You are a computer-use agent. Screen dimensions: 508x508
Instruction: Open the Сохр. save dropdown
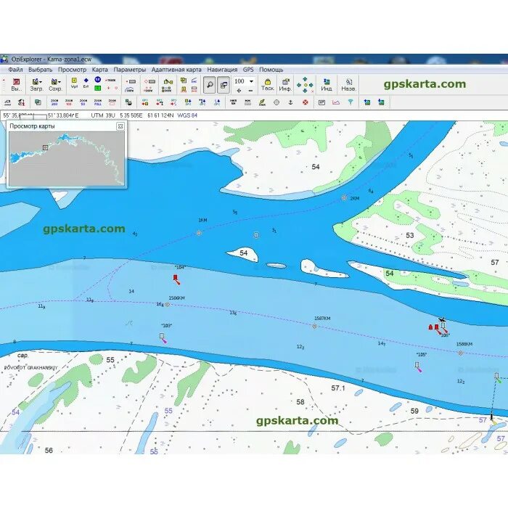tap(55, 85)
